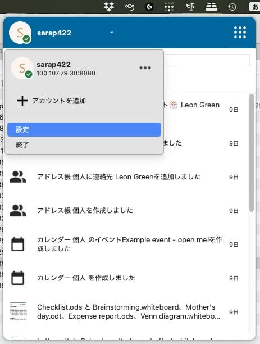Click the contacts icon next to アドレス帳 個人を作成しました

click(x=17, y=211)
